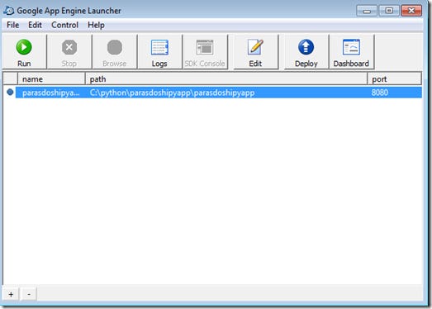Add an application with the plus button
The image size is (432, 309).
(x=11, y=294)
